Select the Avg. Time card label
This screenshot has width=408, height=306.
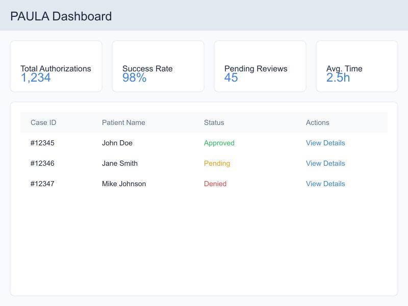tap(344, 69)
